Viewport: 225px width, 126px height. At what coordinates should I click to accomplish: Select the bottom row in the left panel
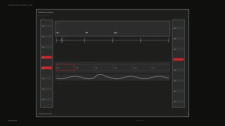(47, 99)
